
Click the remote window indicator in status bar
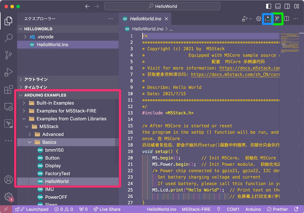6,209
